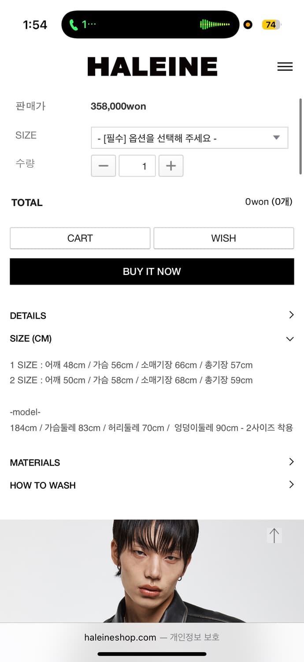Tap the haleineshop.com address bar
Viewport: 304px width, 662px height.
click(x=152, y=637)
